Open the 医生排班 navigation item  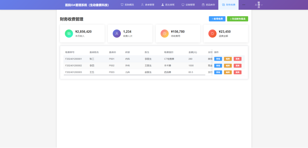click(168, 5)
